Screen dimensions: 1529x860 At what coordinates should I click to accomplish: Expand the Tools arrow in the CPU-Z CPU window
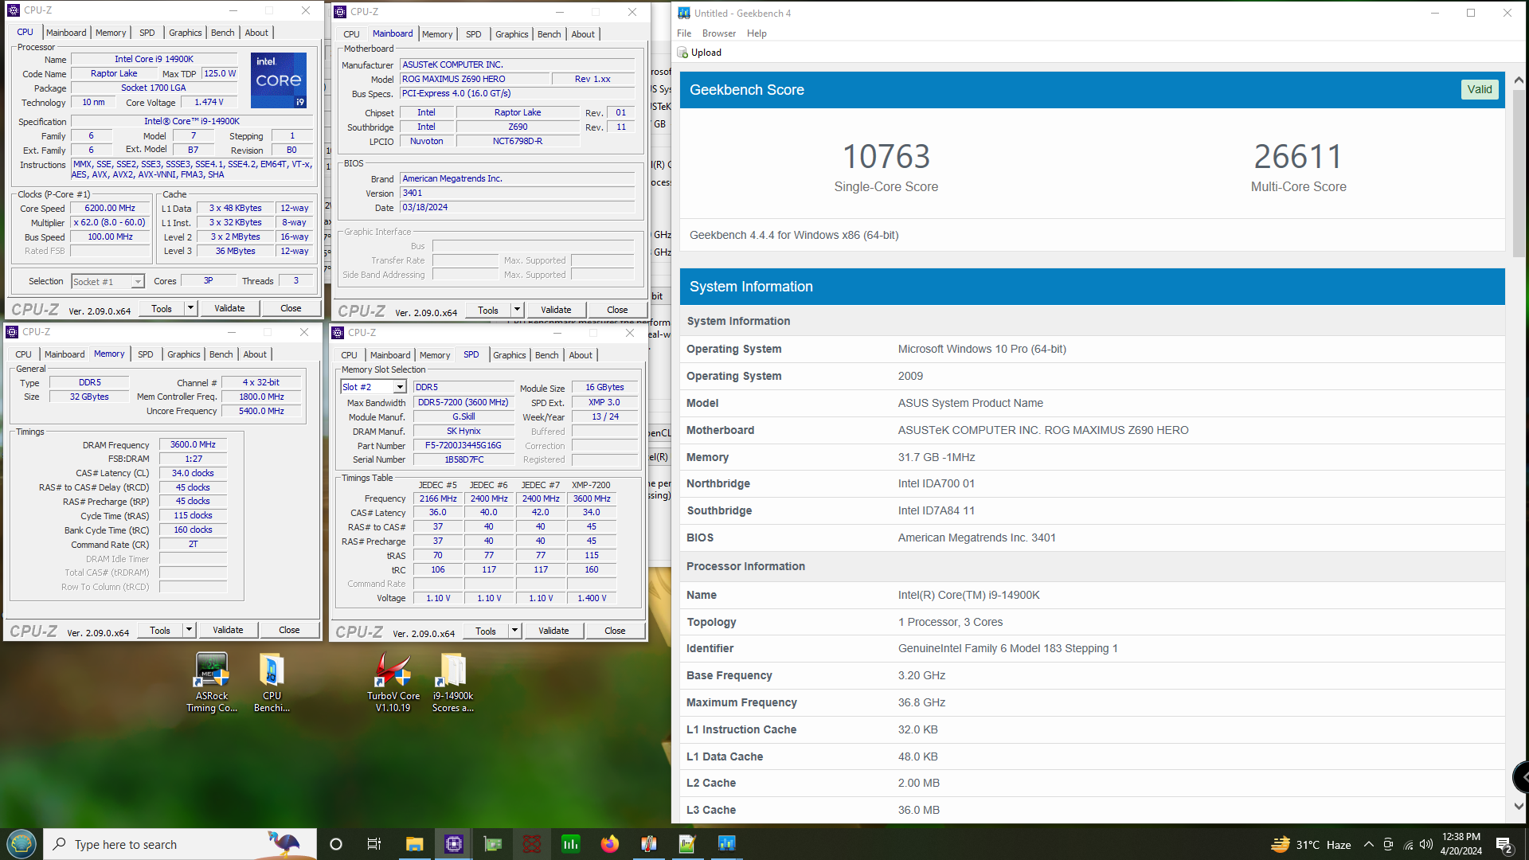pos(190,308)
